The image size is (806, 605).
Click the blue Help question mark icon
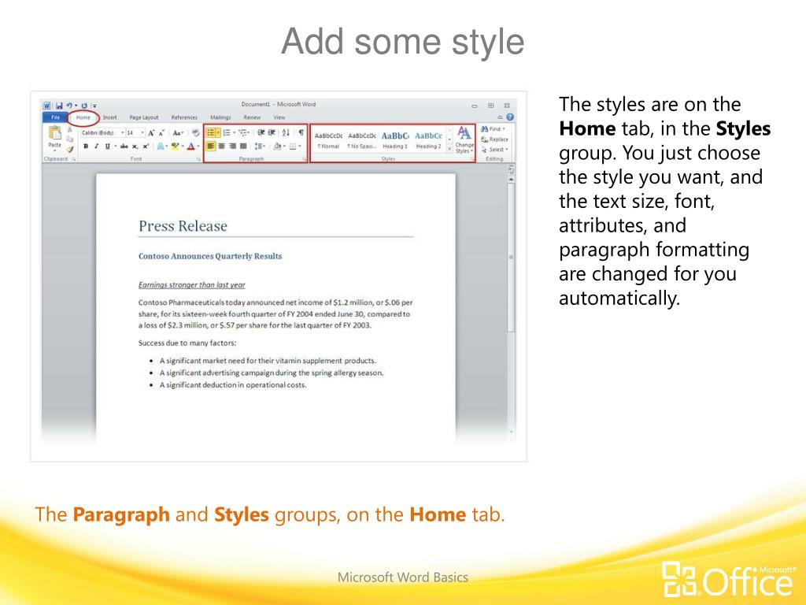tap(510, 117)
